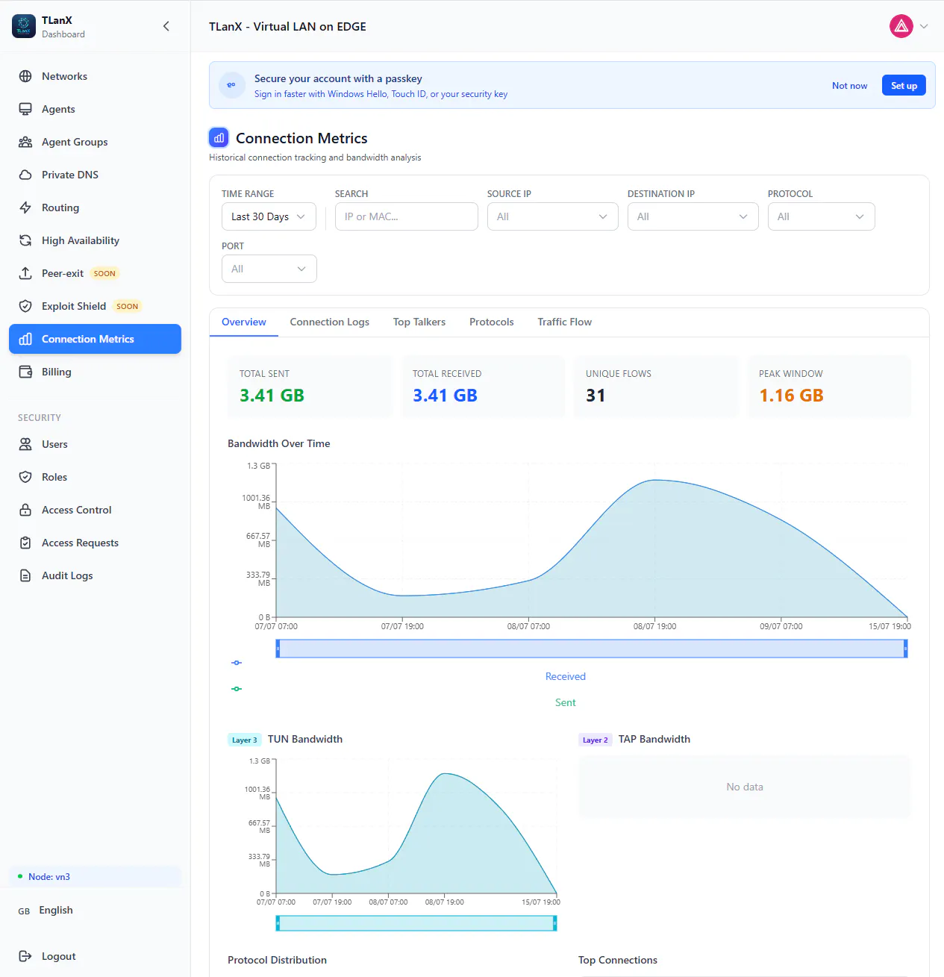Click the High Availability refresh icon
944x977 pixels.
tap(25, 240)
